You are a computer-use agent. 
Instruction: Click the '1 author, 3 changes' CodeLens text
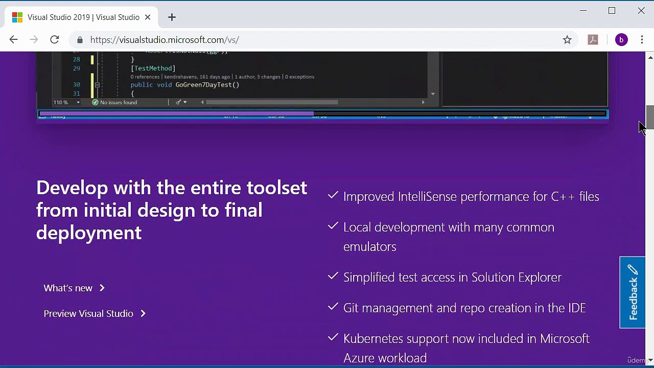[x=258, y=77]
